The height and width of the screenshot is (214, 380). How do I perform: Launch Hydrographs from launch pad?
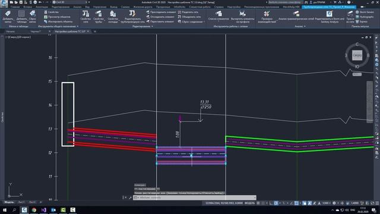coord(365,17)
